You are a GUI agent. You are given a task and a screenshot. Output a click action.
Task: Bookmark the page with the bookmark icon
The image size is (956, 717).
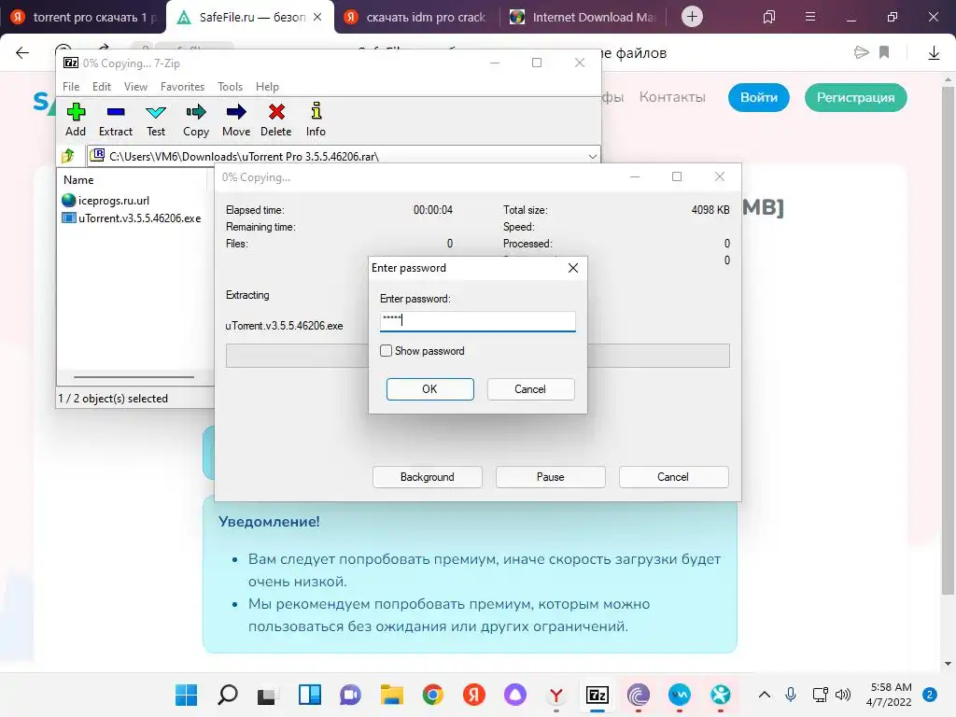point(884,52)
